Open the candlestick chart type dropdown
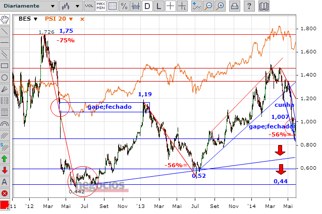322x214 pixels. coord(71,6)
